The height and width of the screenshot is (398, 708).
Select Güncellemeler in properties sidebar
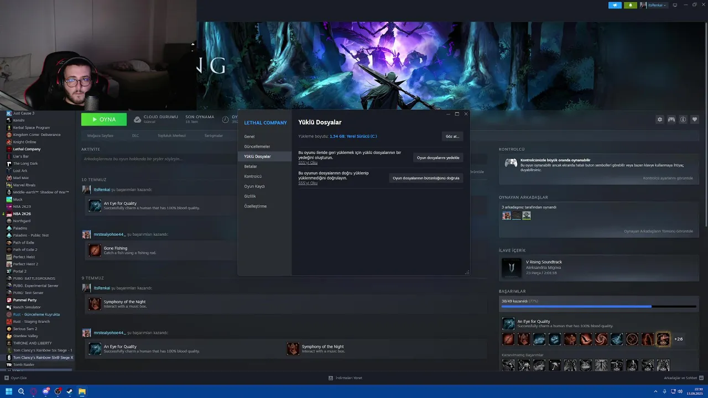(264, 146)
